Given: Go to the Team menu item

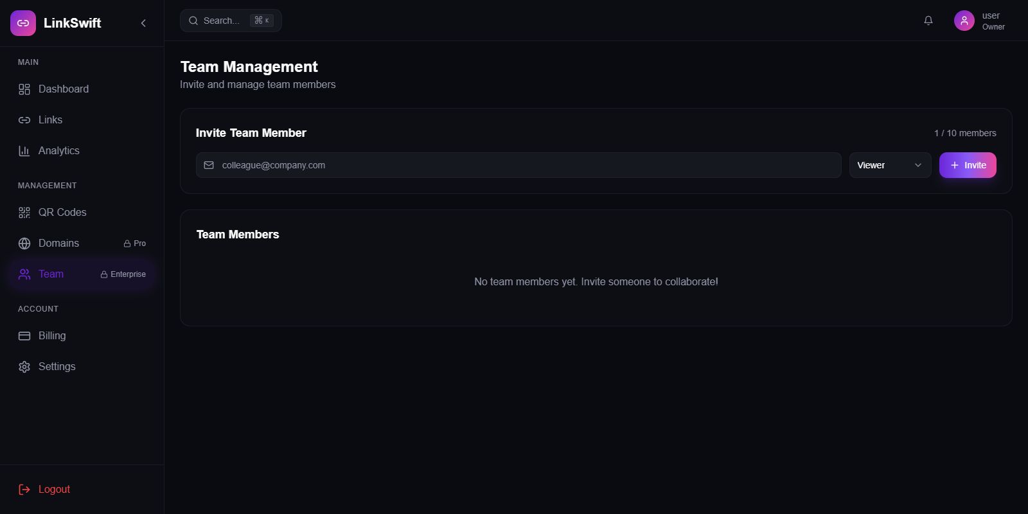Looking at the screenshot, I should click(x=51, y=274).
